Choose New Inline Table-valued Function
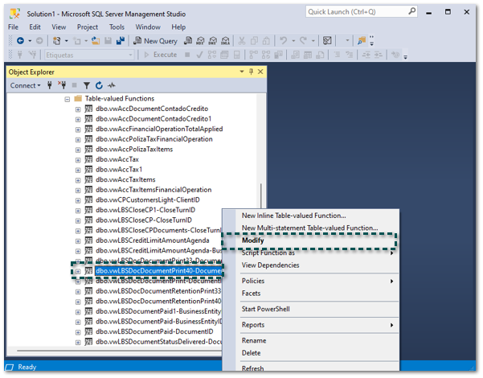Image resolution: width=483 pixels, height=378 pixels. point(310,216)
